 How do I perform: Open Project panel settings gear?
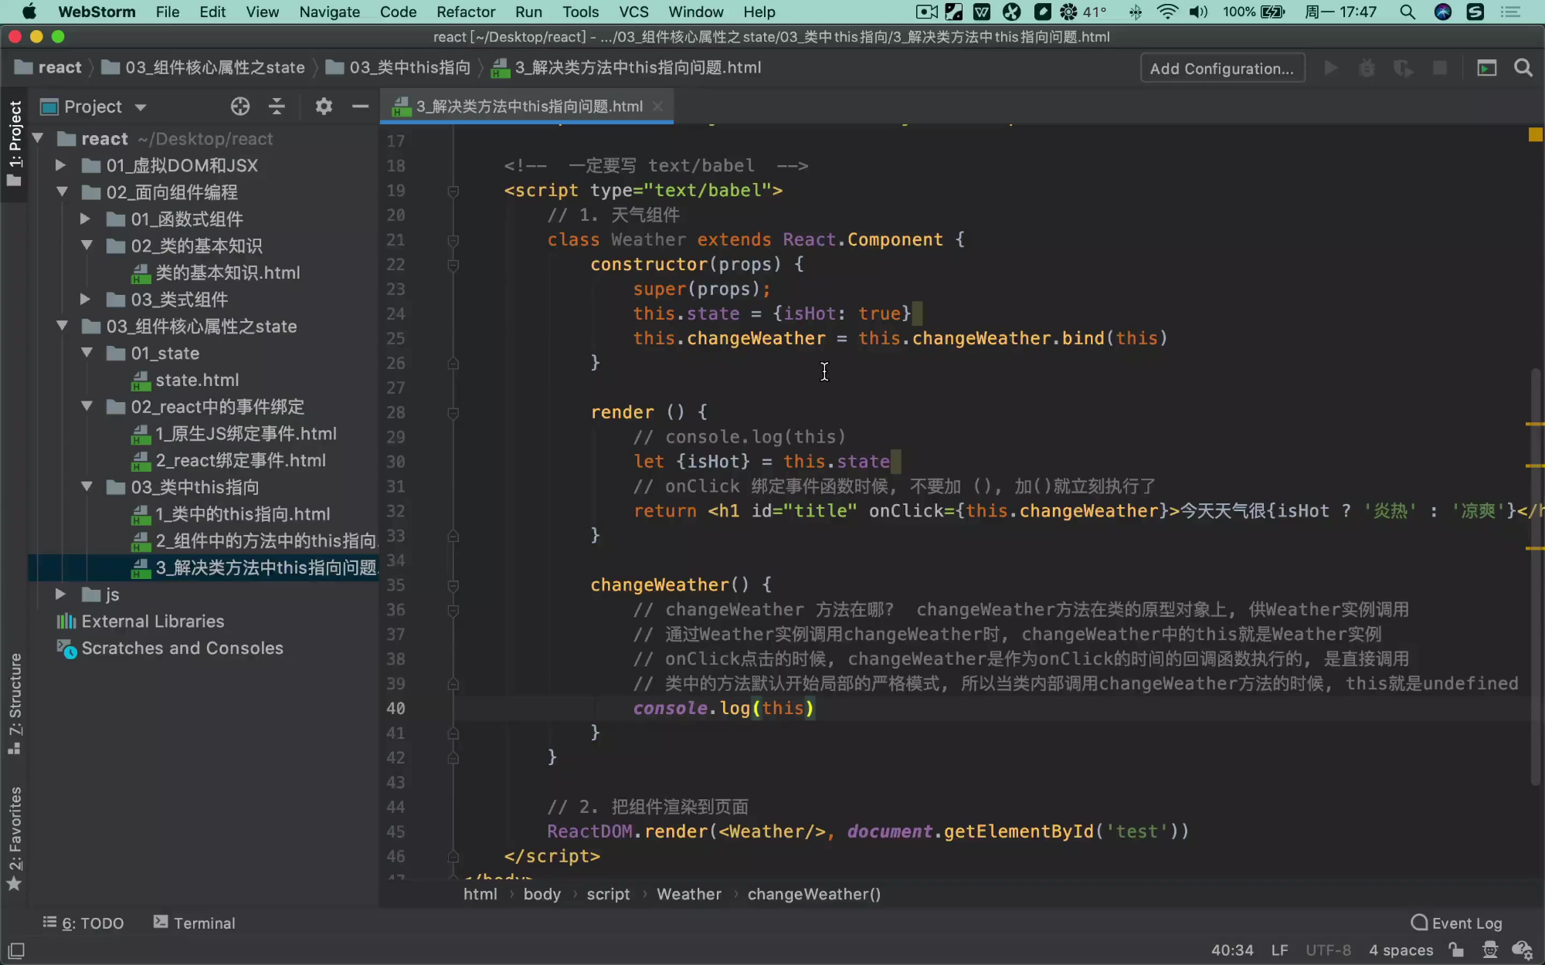point(324,107)
